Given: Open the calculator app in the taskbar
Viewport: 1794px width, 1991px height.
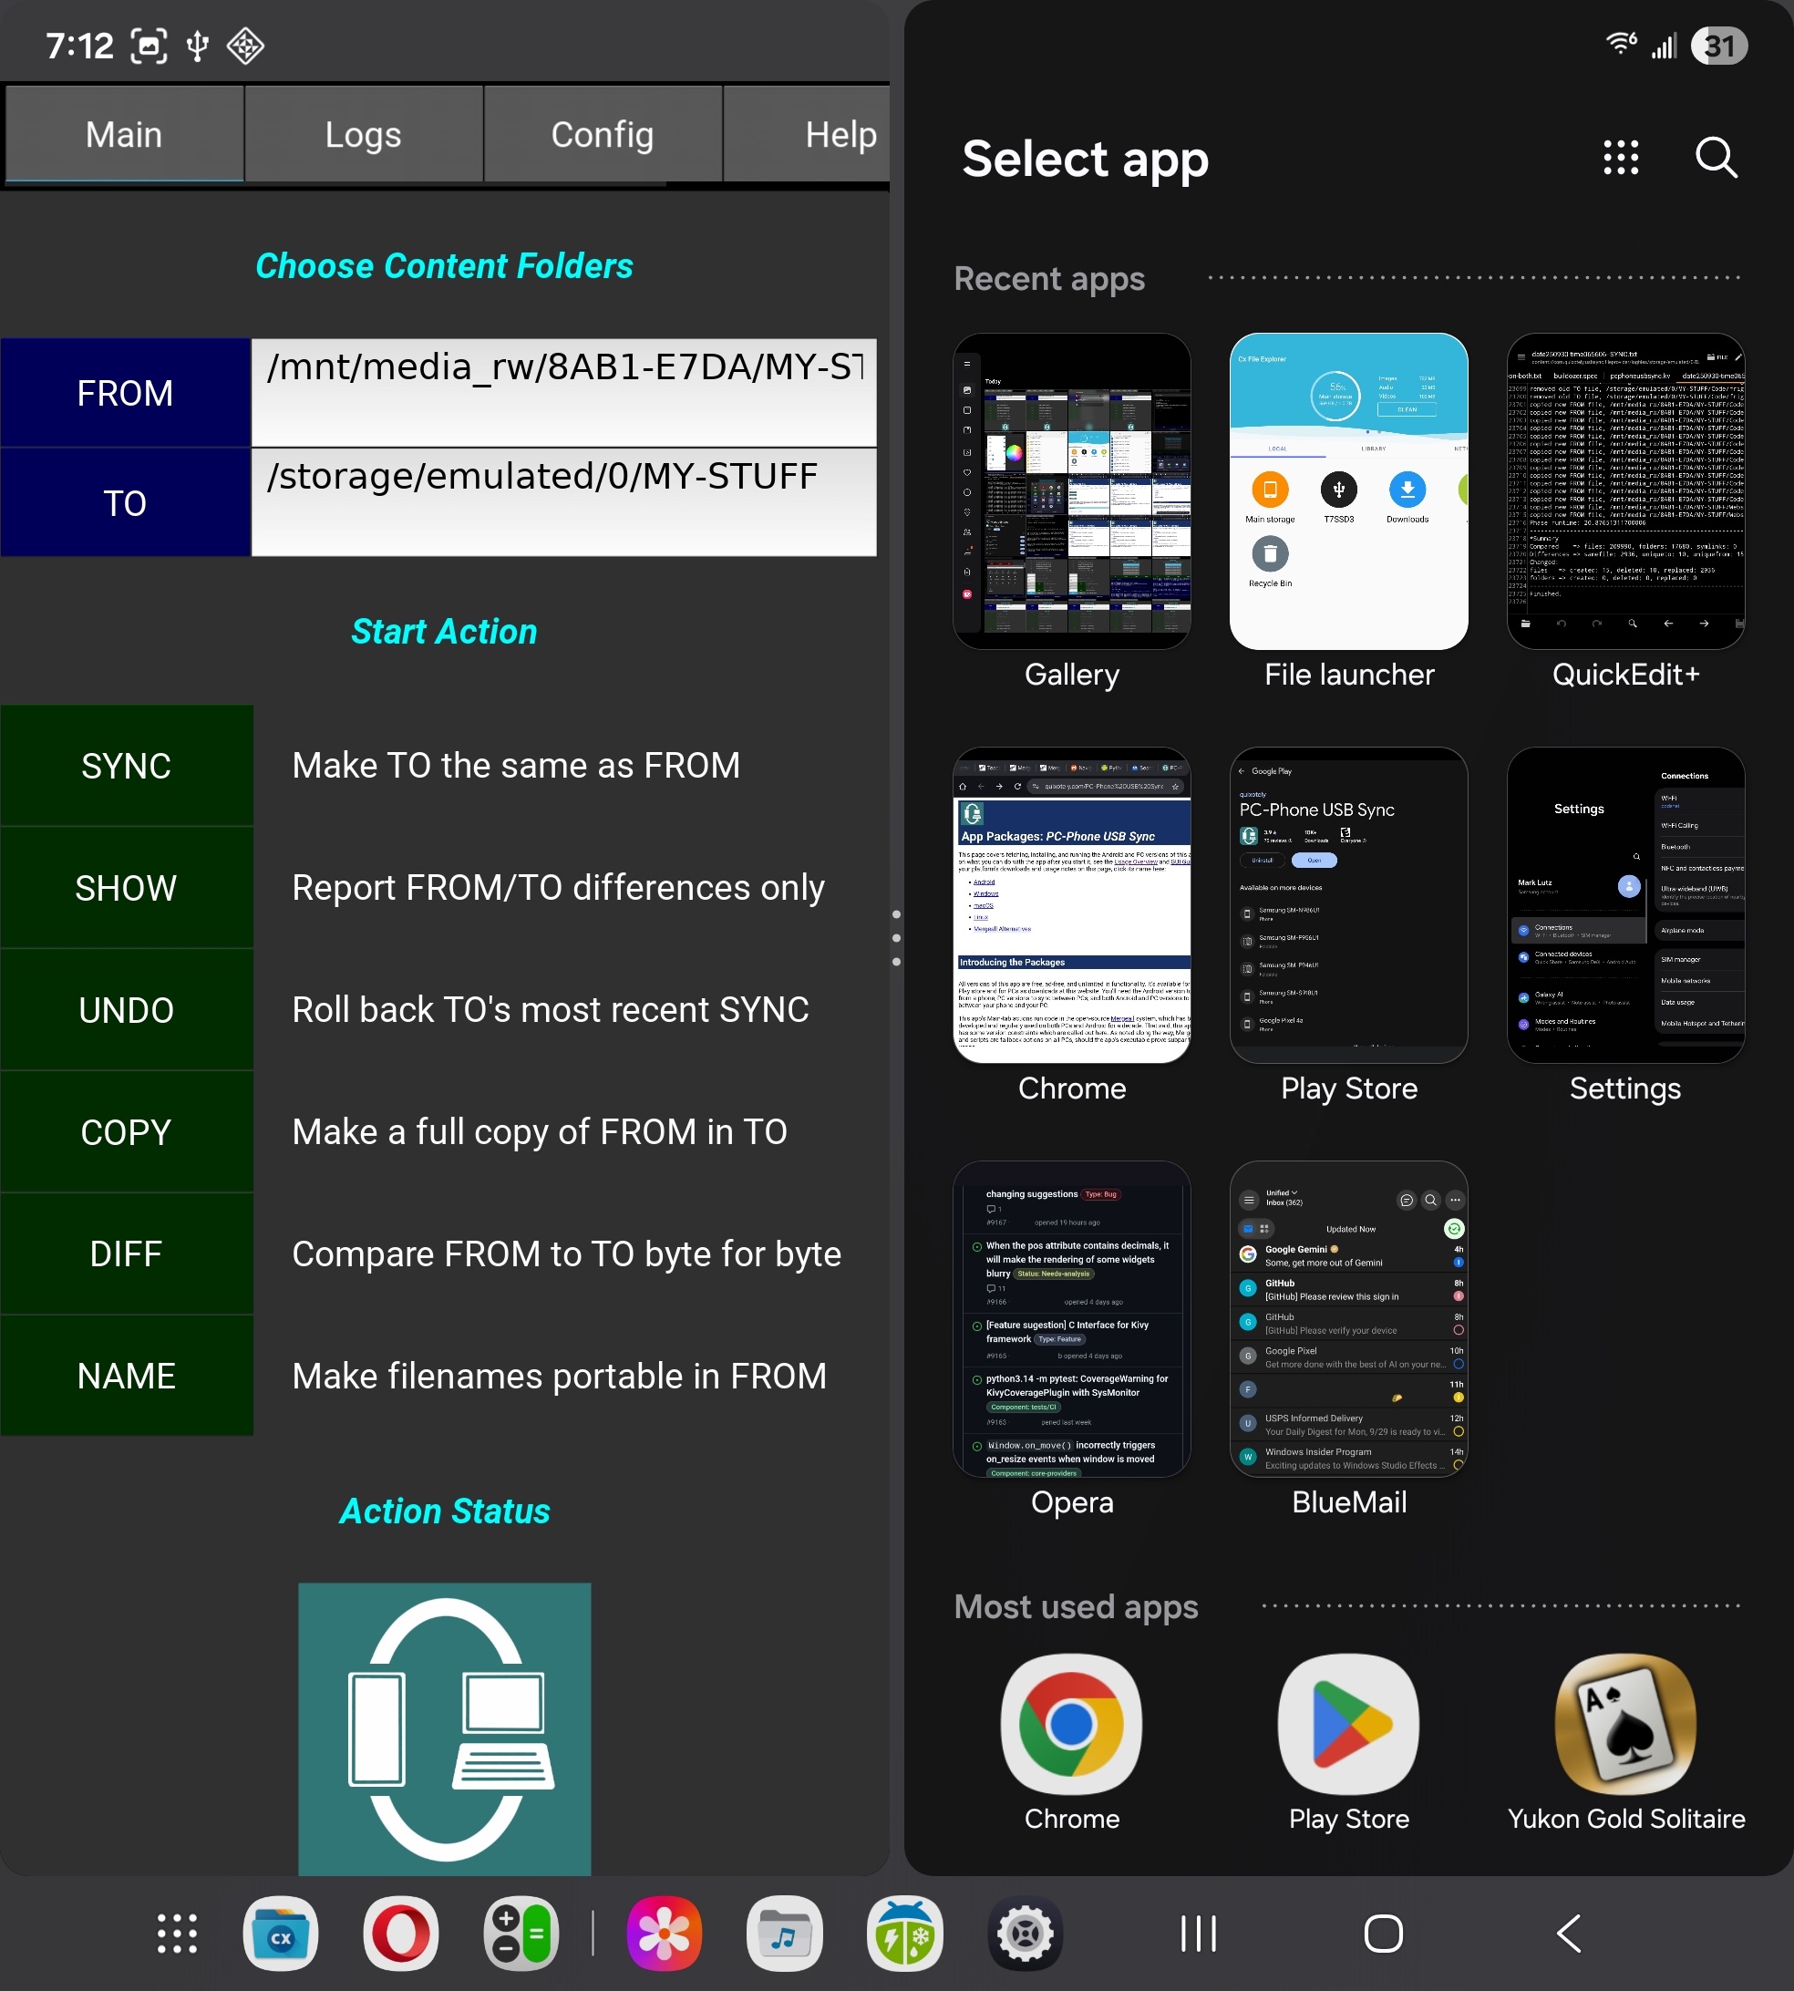Looking at the screenshot, I should click(521, 1933).
